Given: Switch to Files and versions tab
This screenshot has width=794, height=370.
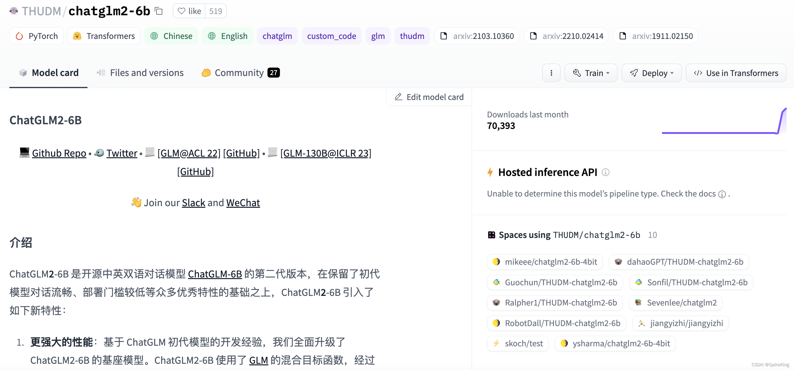Looking at the screenshot, I should (140, 73).
